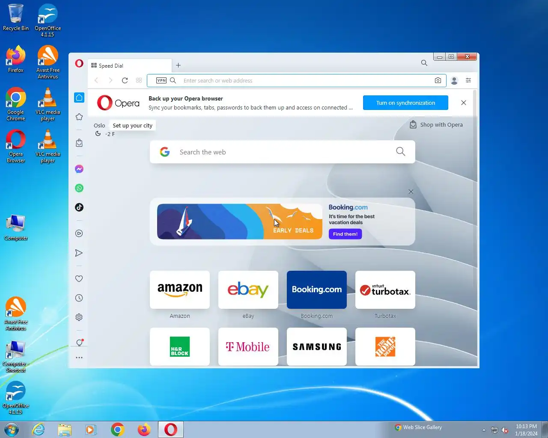Toggle the VPN badge in address bar
The height and width of the screenshot is (438, 548).
[x=161, y=80]
